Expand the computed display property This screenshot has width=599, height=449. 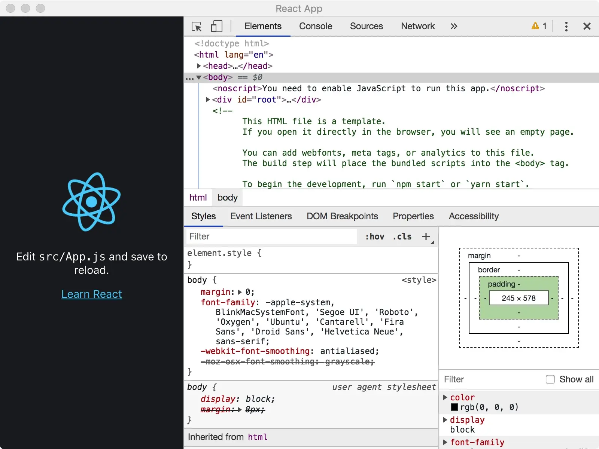click(x=445, y=420)
